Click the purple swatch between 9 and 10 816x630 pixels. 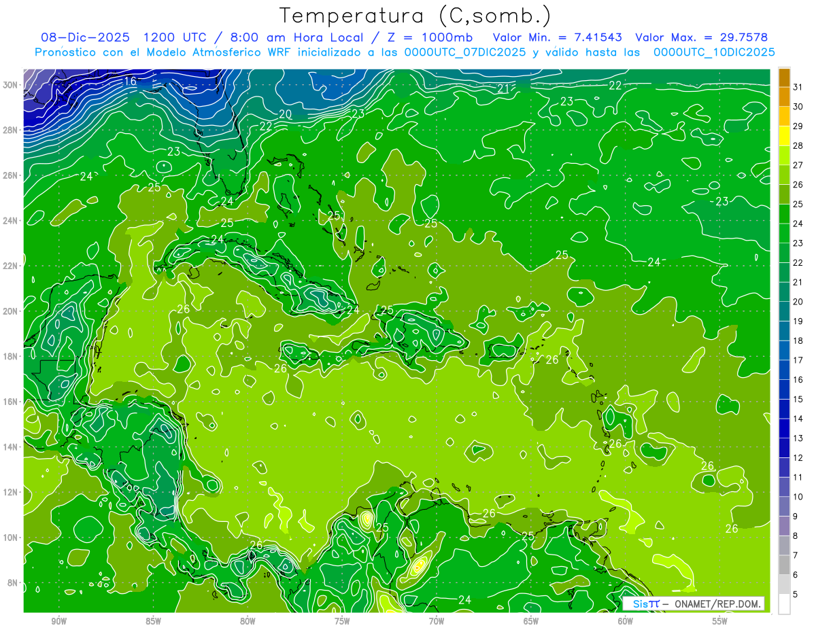pos(784,506)
